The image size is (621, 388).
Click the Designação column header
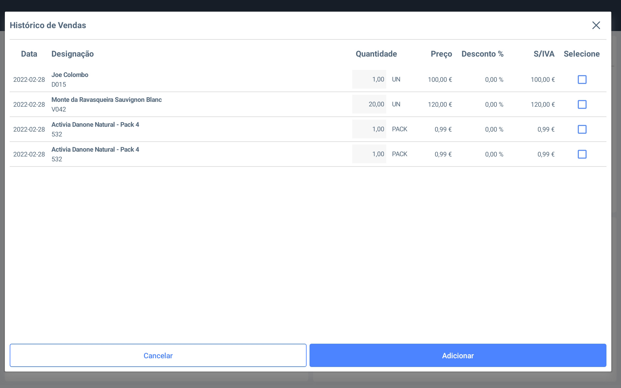coord(72,54)
